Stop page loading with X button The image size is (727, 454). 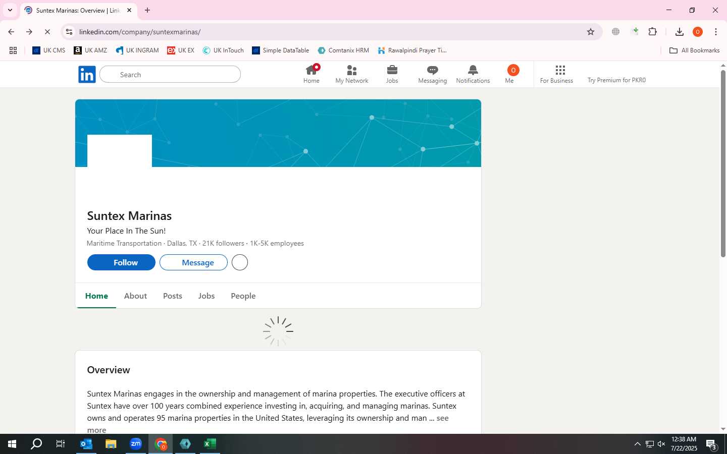(x=47, y=32)
